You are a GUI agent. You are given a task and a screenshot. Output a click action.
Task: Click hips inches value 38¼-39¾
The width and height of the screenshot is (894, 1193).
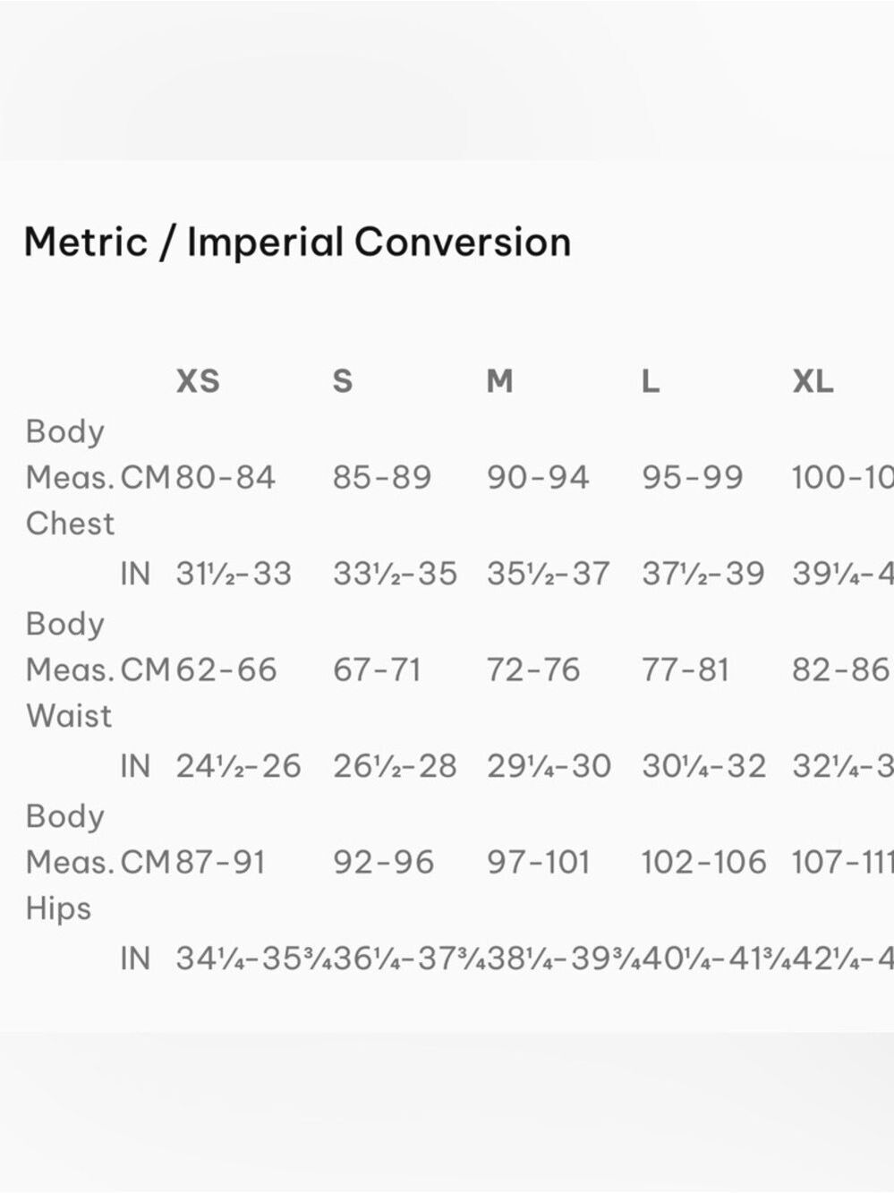(563, 959)
